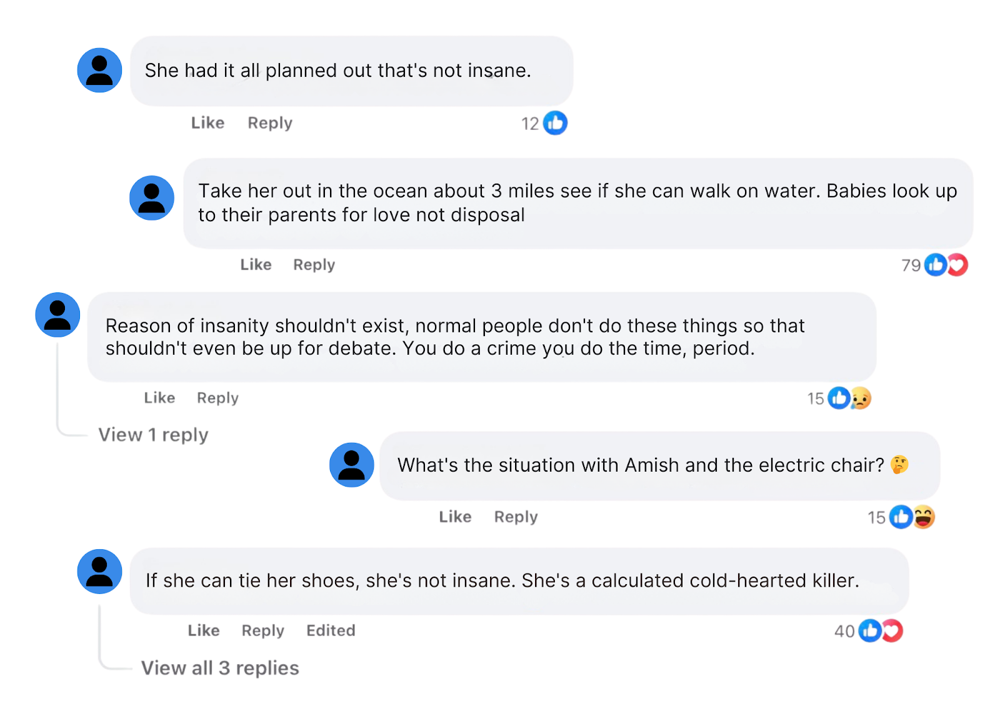Like the Amish electric chair comment
This screenshot has width=1000, height=714.
pyautogui.click(x=455, y=517)
